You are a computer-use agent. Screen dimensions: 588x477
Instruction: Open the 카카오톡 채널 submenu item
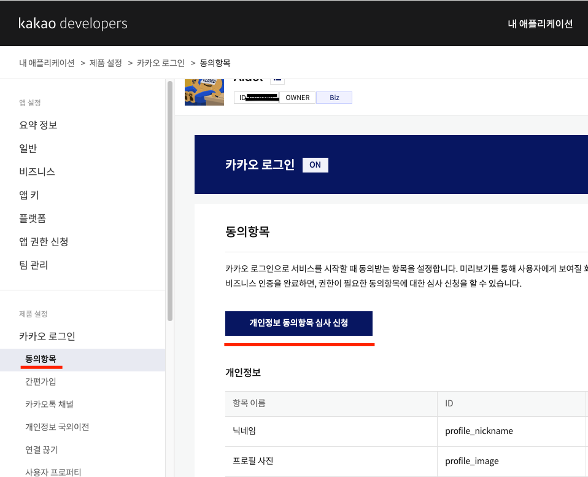pos(49,404)
